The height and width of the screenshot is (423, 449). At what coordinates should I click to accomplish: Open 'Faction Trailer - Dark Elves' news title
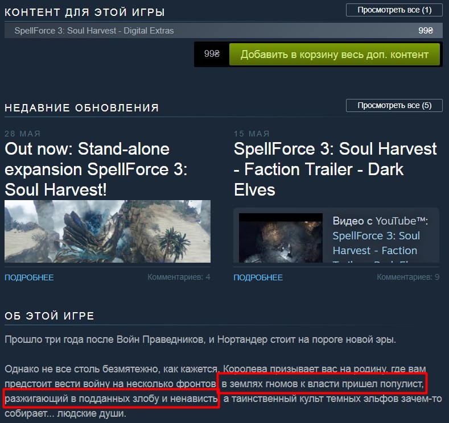point(335,169)
